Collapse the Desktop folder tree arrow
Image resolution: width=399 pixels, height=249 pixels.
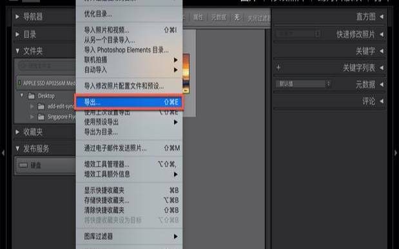click(x=22, y=95)
